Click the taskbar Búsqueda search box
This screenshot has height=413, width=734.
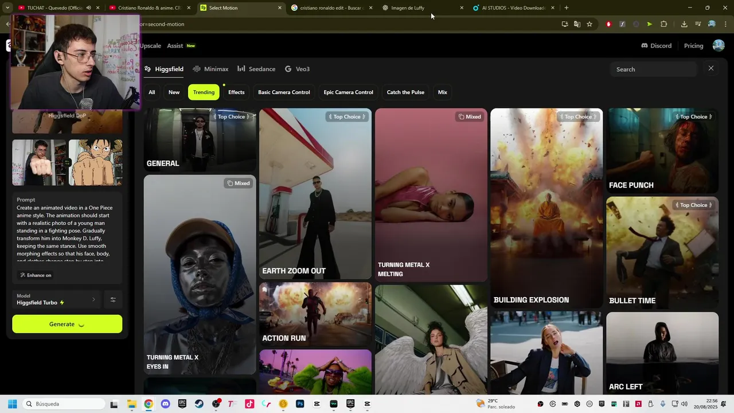click(x=63, y=404)
